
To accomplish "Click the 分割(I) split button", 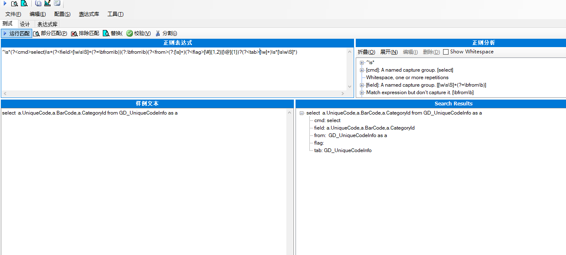I will (166, 33).
